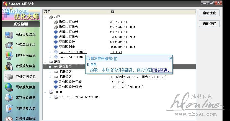Click the info icon beside 各分区总计空间

pyautogui.click(x=56, y=82)
